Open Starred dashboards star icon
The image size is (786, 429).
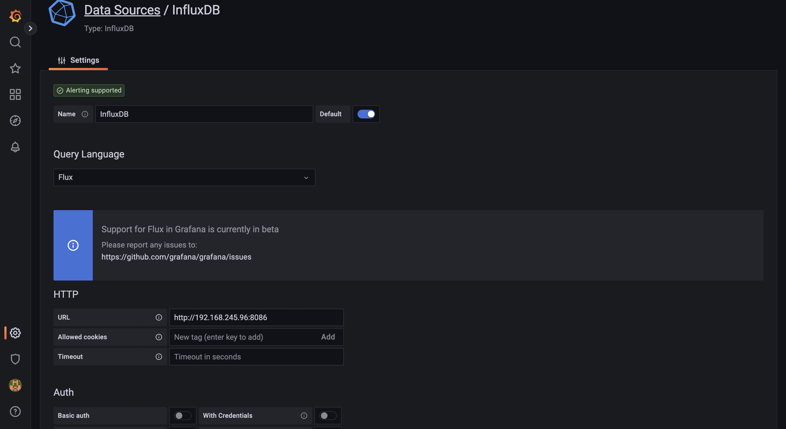click(x=15, y=68)
